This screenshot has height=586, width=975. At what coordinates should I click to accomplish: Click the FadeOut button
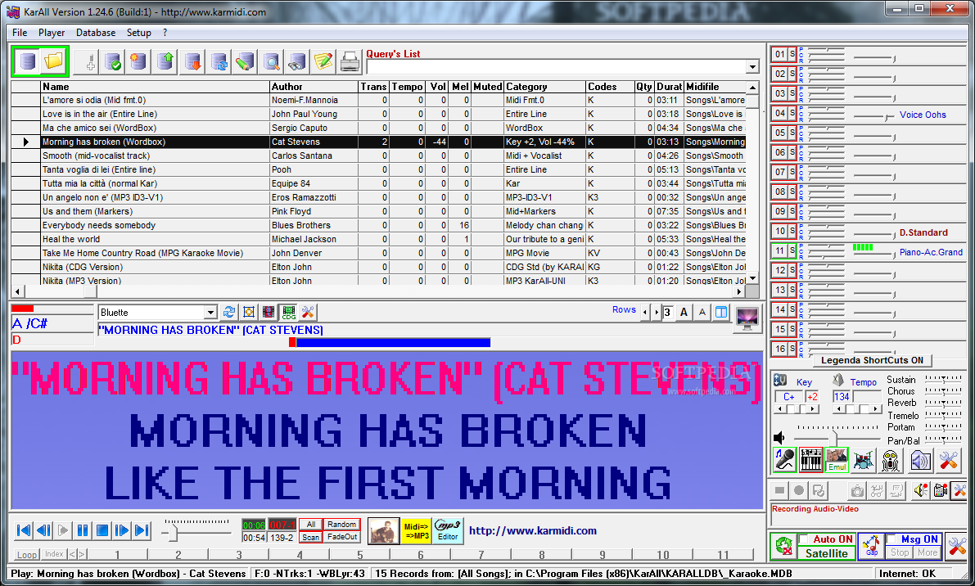point(341,537)
